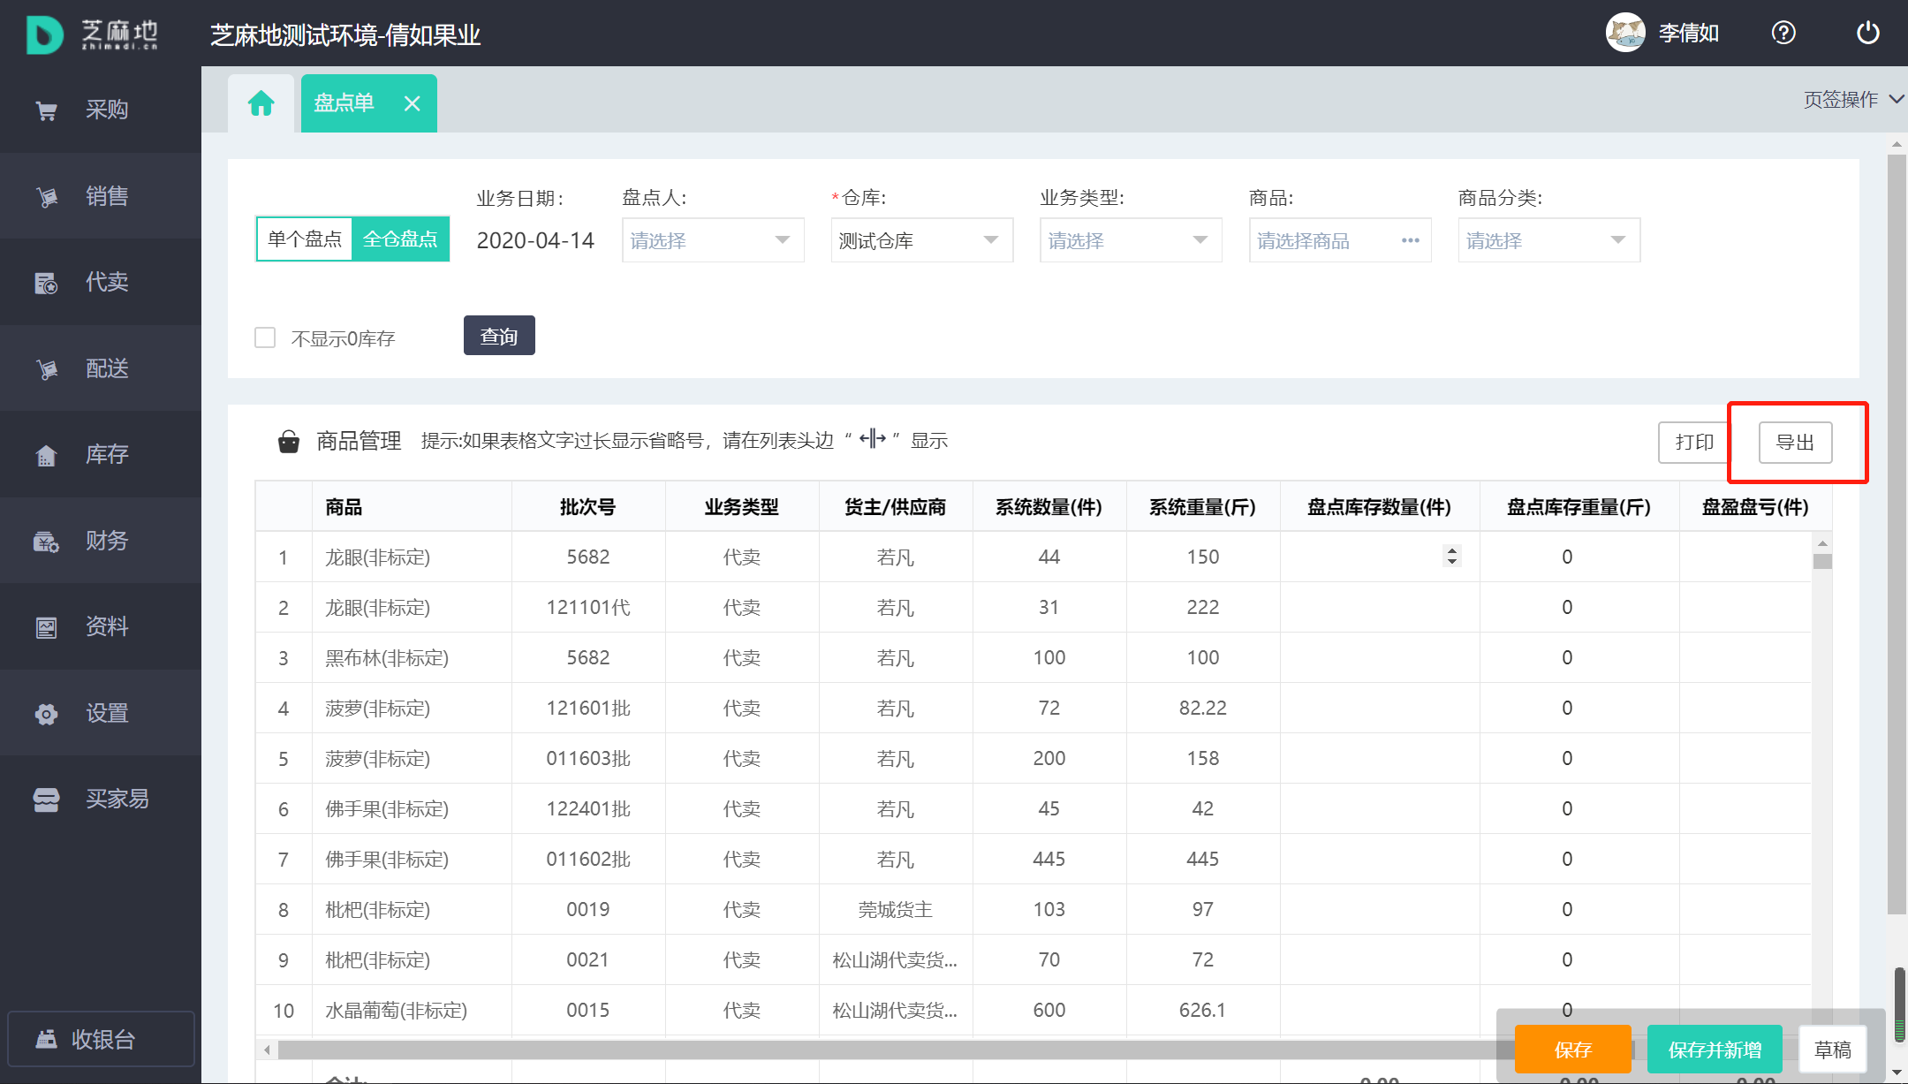Viewport: 1908px width, 1084px height.
Task: Click batch number 121601批
Action: click(588, 708)
